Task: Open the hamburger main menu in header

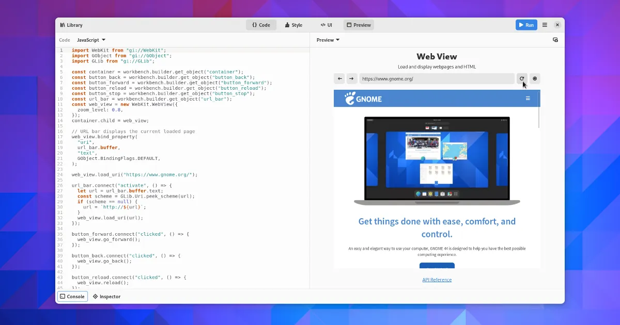Action: [545, 25]
